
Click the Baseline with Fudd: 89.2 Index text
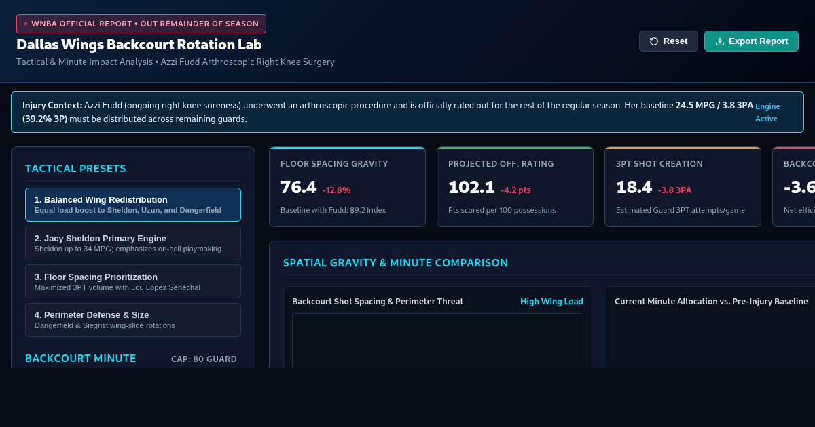333,210
